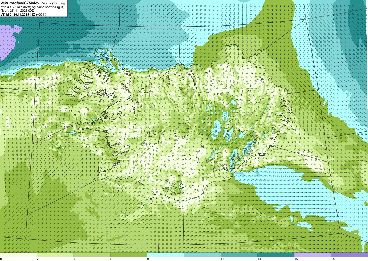Click legend scale label '16'
Viewport: 368px width, 261px height.
[x=296, y=259]
